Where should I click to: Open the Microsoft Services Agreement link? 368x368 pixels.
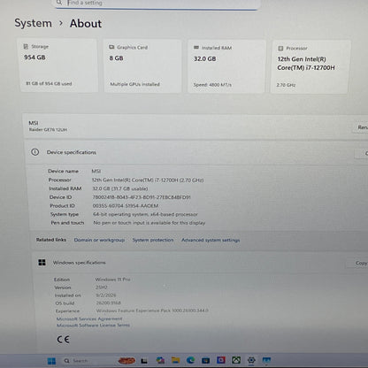point(89,318)
